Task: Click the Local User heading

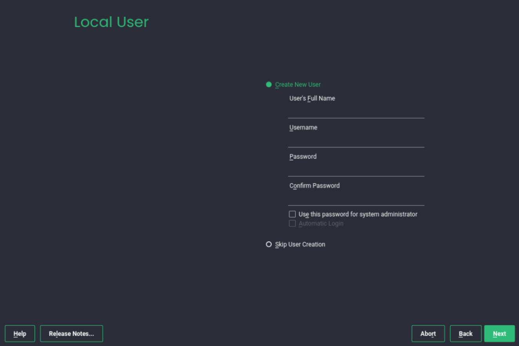Action: click(x=111, y=22)
